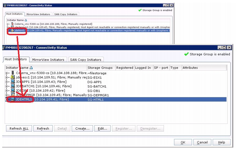Click back window title bar application icon
248x150 pixels.
click(5, 5)
